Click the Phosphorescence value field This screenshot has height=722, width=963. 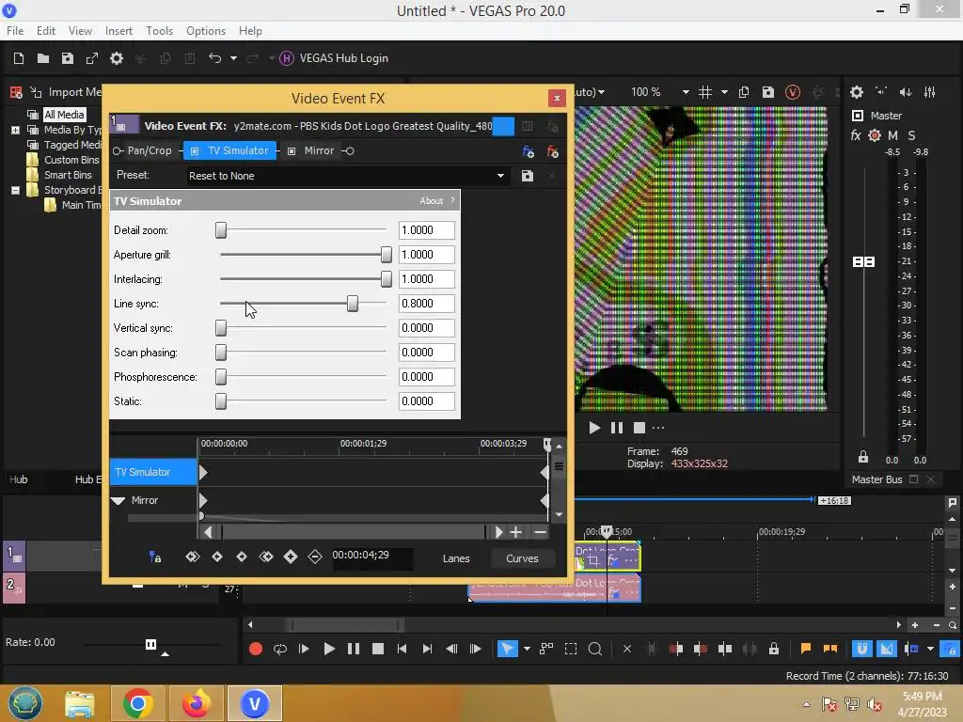[x=427, y=376]
